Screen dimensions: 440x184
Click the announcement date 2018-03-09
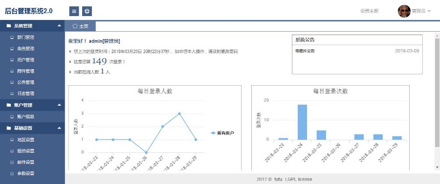407,51
